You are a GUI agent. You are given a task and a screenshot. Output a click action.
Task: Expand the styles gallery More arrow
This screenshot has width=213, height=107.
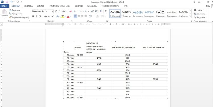[x=190, y=17]
